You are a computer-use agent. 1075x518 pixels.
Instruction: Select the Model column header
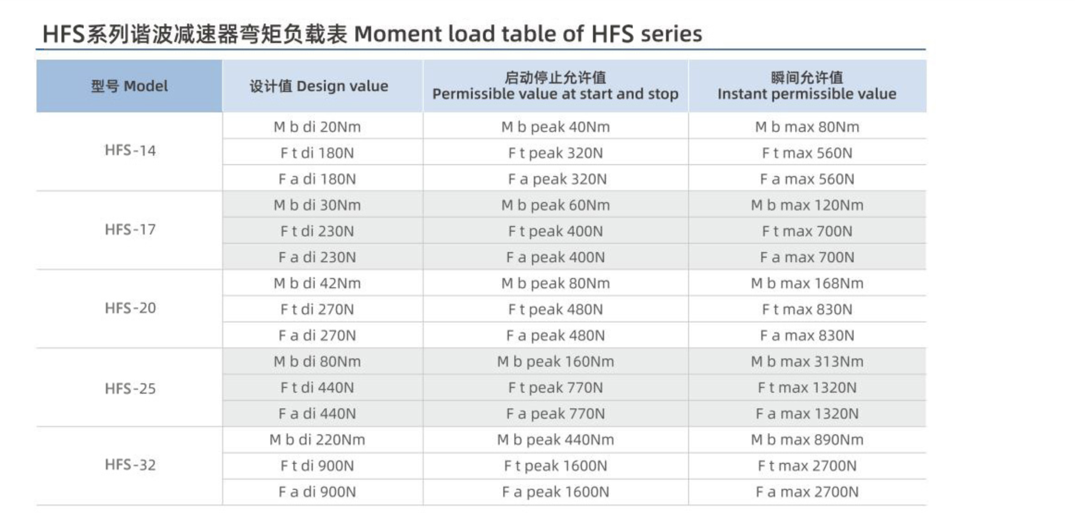click(x=129, y=86)
